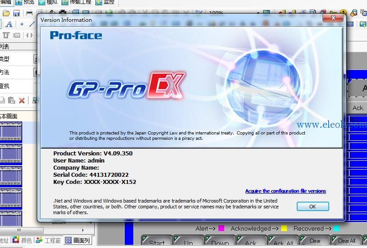Click the list window toolbar icon
Screen dimensions: 367x248
pyautogui.click(x=303, y=12)
